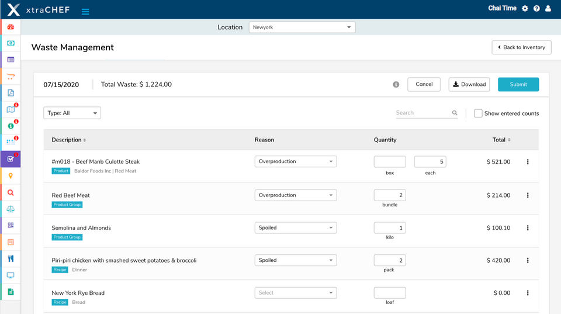Open the fork and knife sidebar icon
This screenshot has height=314, width=561.
click(x=11, y=258)
